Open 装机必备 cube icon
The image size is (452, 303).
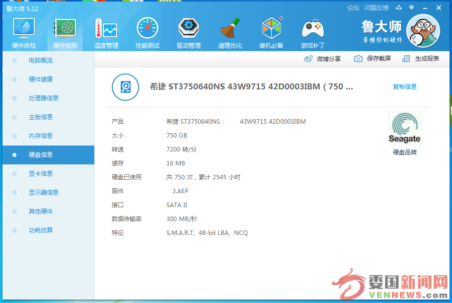pyautogui.click(x=271, y=28)
